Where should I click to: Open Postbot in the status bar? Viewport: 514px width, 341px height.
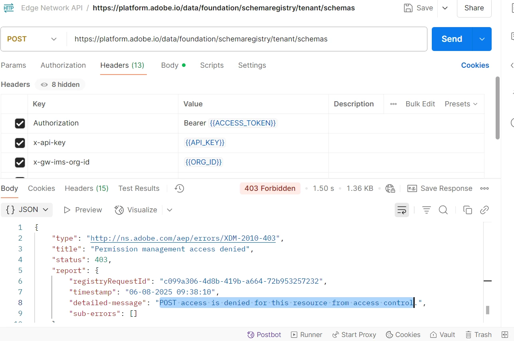(264, 335)
